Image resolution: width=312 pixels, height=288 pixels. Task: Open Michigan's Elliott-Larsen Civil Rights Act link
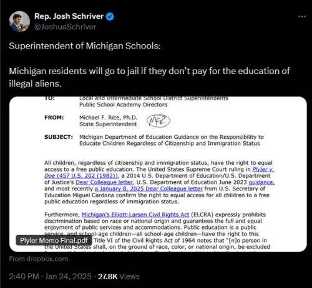pos(135,215)
